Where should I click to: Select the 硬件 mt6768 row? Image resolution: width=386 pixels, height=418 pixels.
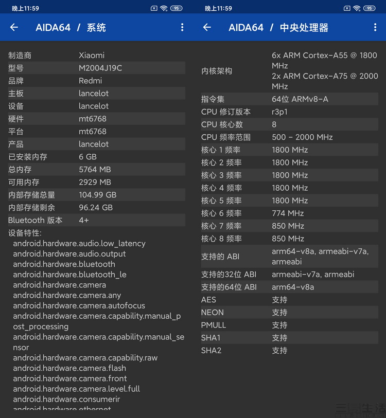[x=97, y=119]
